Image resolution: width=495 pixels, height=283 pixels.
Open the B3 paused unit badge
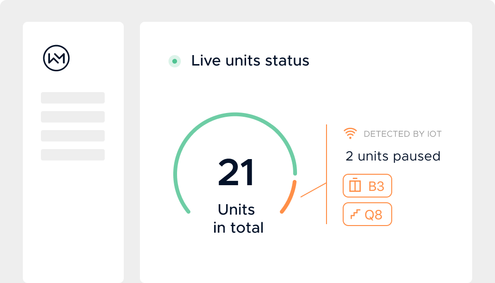tap(367, 186)
